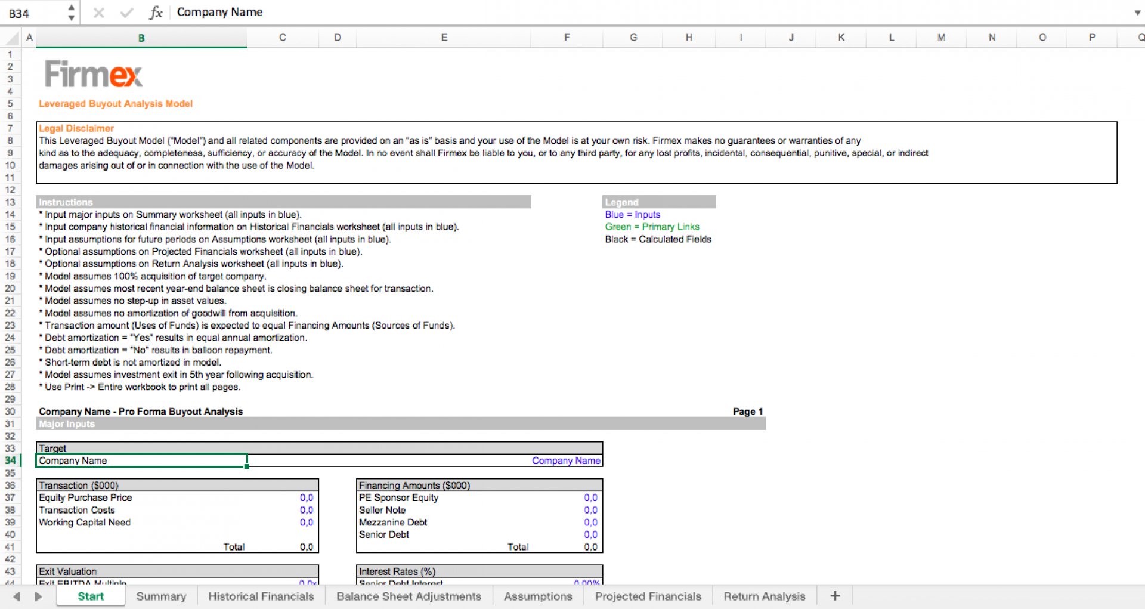Click the Transaction Costs value 0,0
The width and height of the screenshot is (1145, 609).
(x=307, y=510)
